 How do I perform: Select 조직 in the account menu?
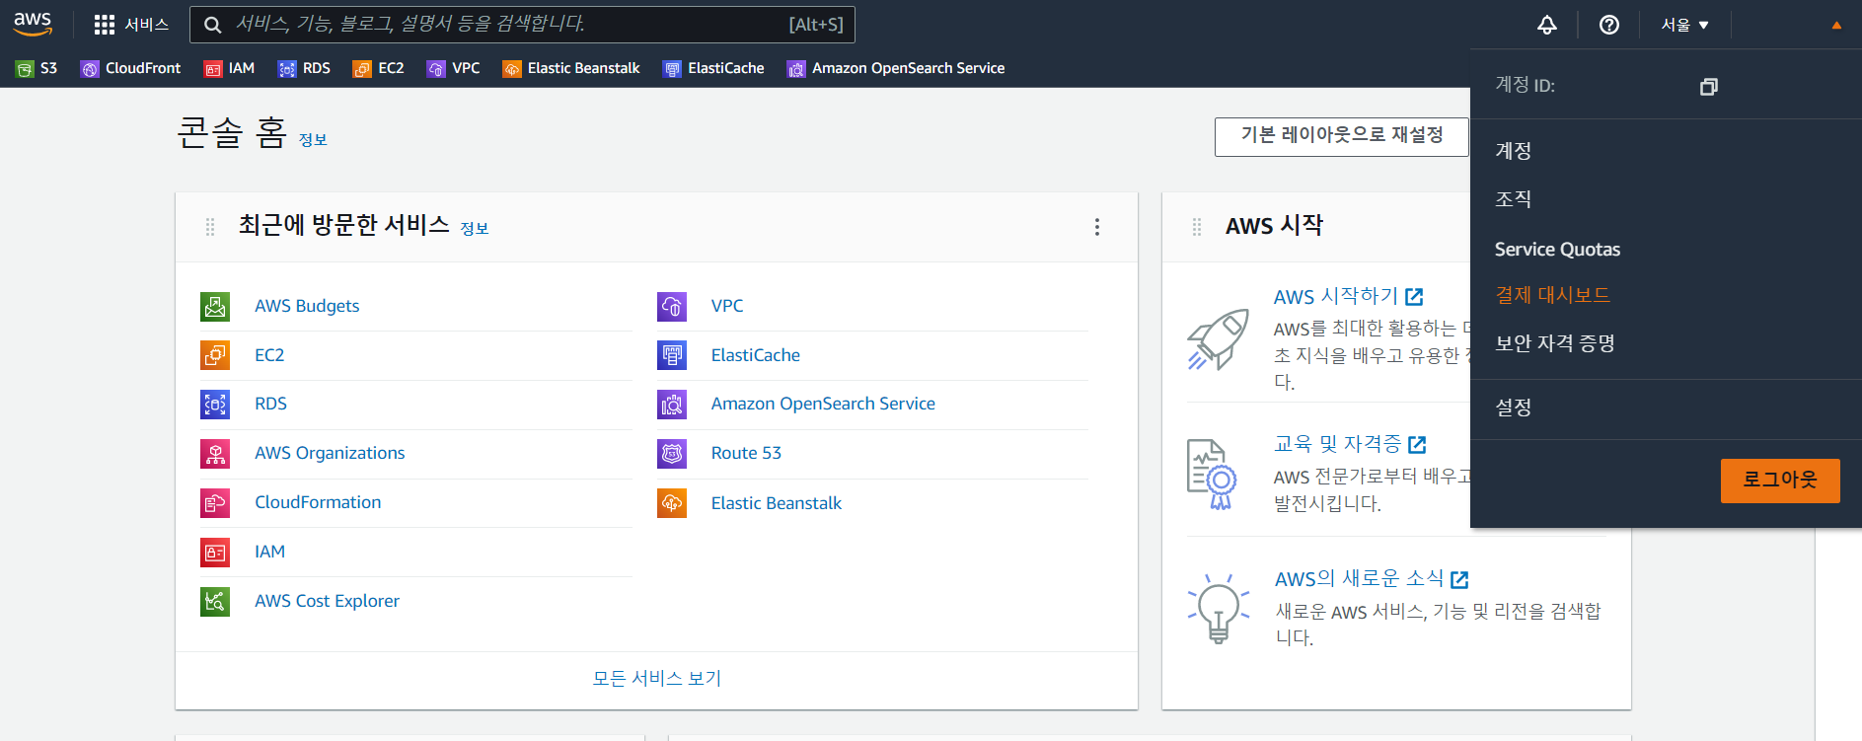tap(1513, 198)
